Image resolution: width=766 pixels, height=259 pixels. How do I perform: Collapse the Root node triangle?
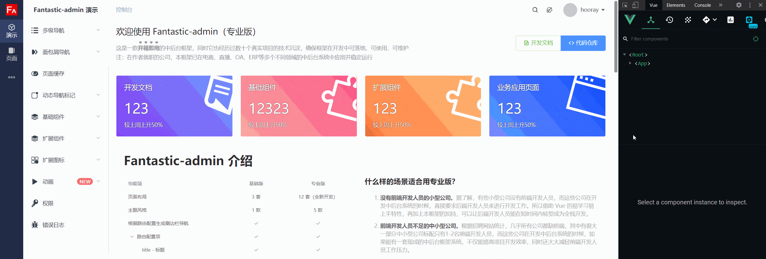[x=625, y=55]
